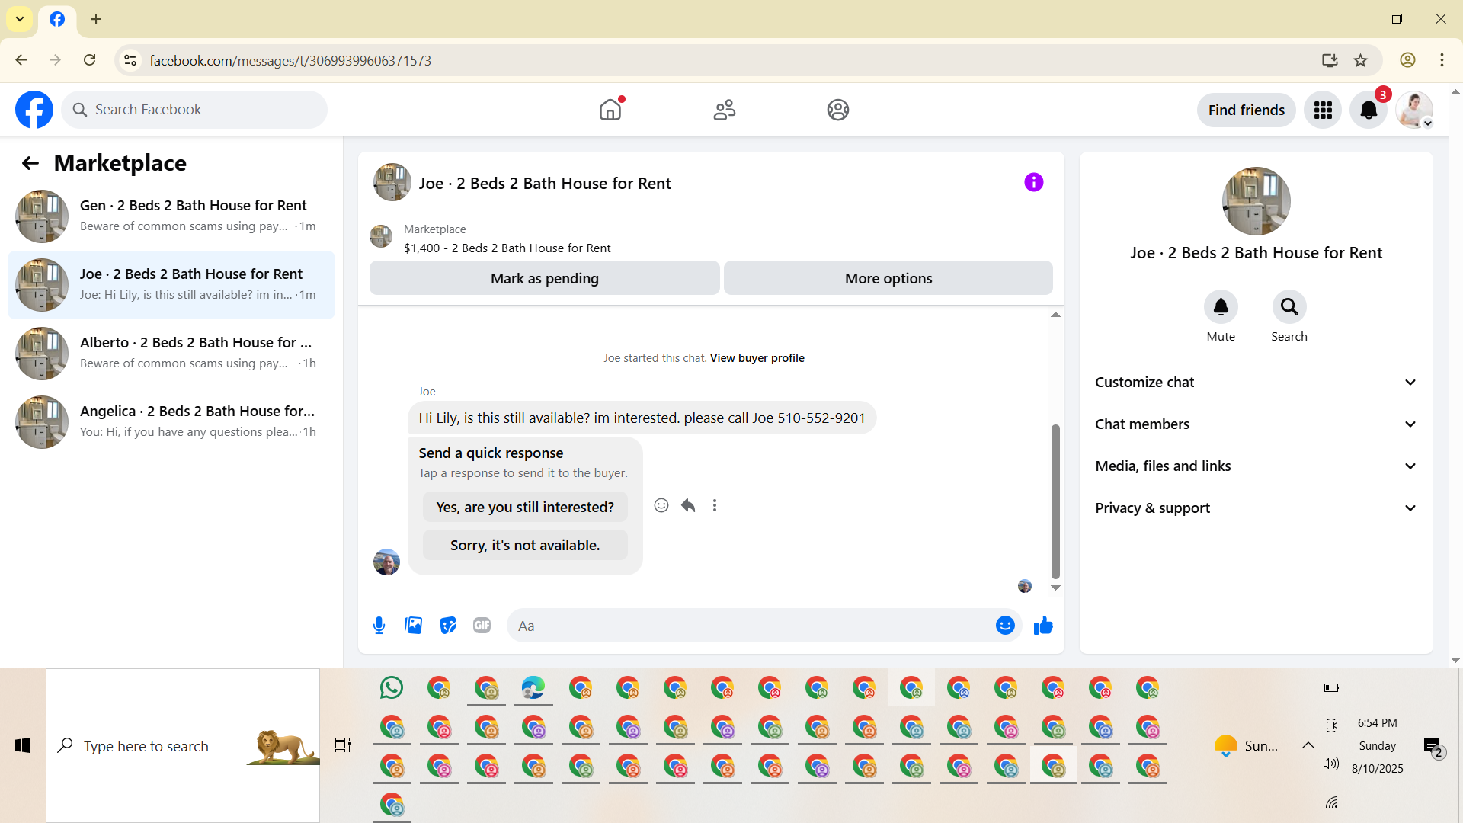Screen dimensions: 1463x823
Task: Click the Aa message input field
Action: point(751,626)
